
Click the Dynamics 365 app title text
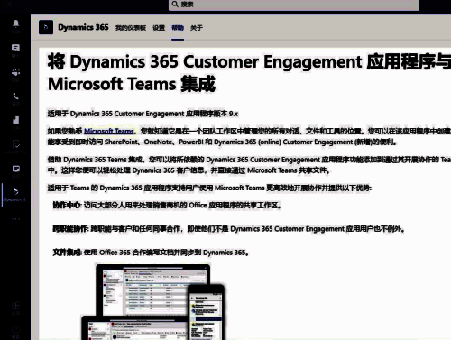tap(83, 27)
